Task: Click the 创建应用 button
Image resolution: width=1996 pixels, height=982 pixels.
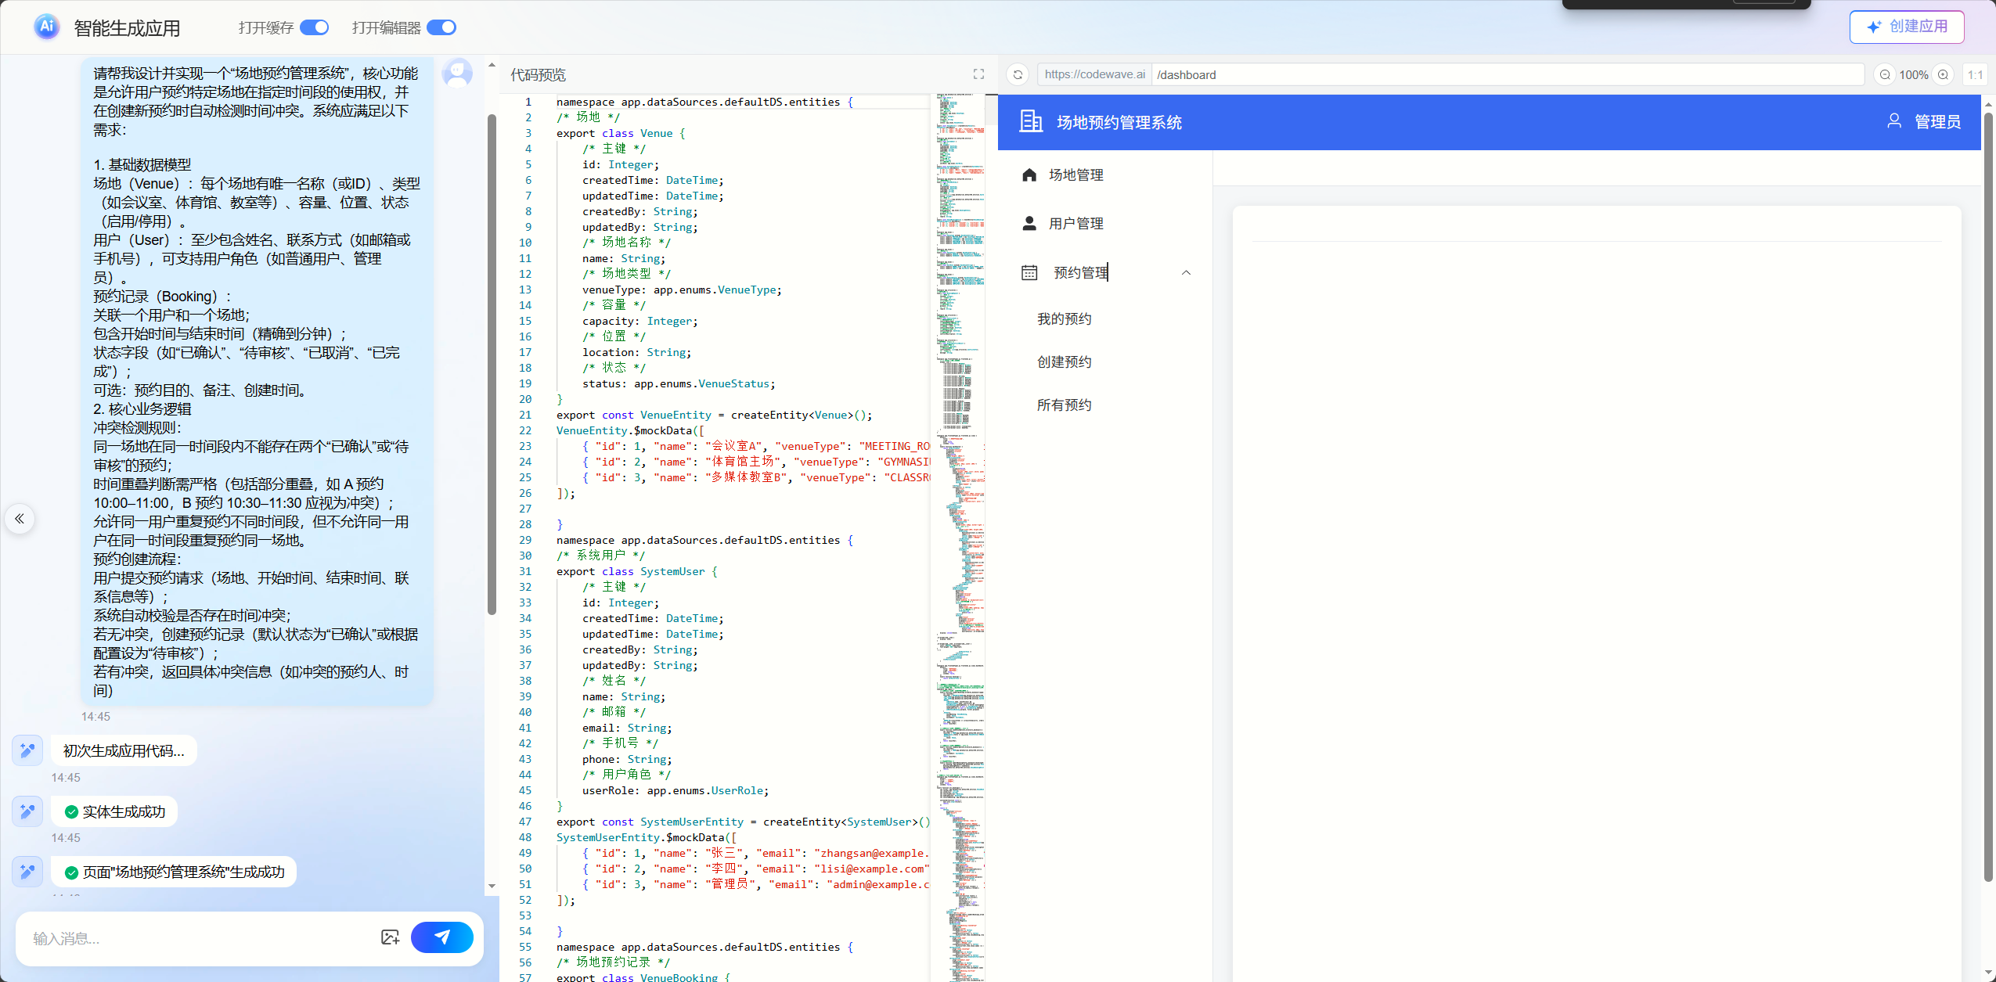Action: [1906, 27]
